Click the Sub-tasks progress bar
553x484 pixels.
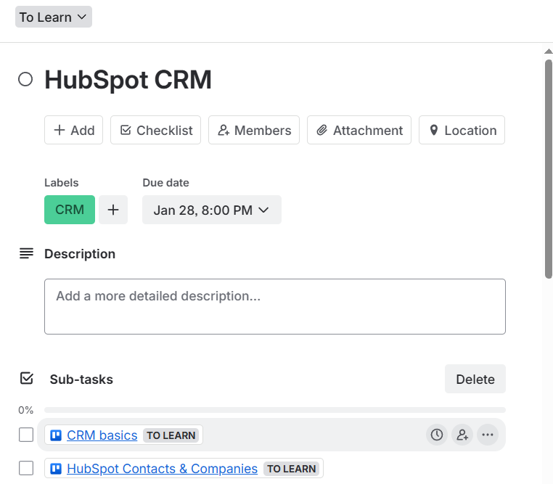point(275,410)
